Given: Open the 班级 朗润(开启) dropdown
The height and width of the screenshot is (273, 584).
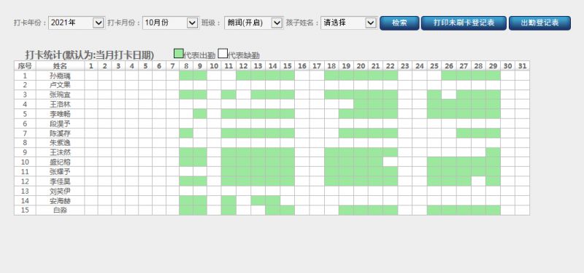Looking at the screenshot, I should [x=253, y=23].
